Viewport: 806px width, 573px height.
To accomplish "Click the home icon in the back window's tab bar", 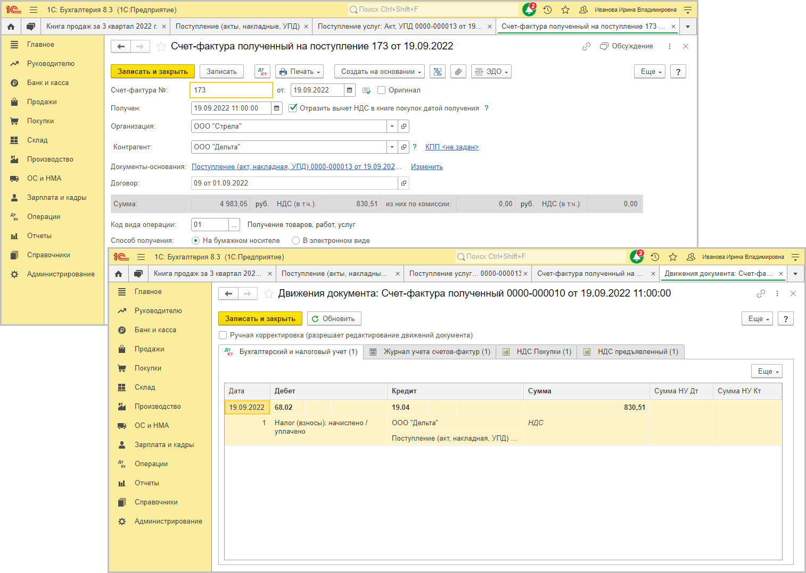I will (11, 27).
